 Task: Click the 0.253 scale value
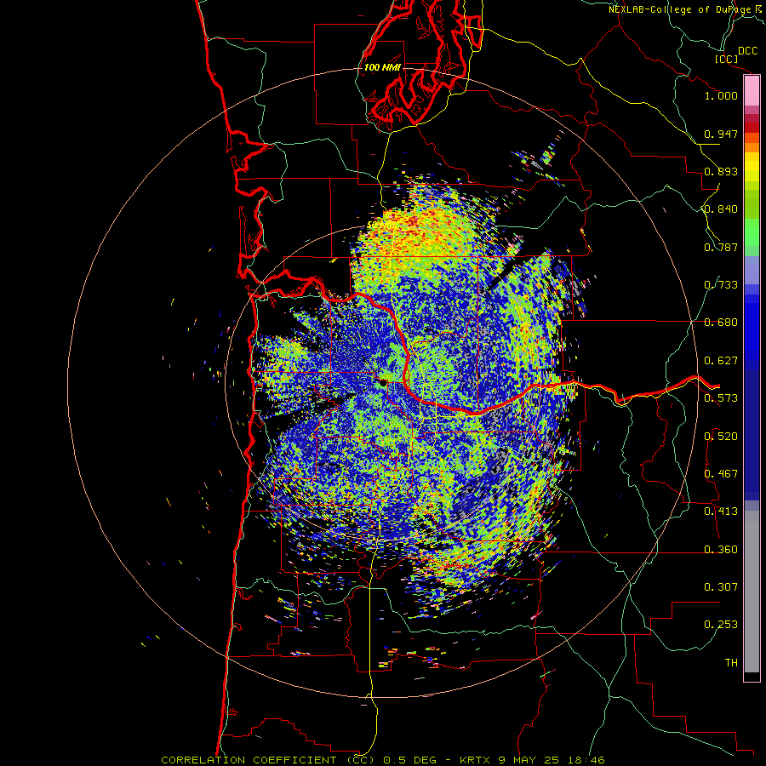[721, 625]
